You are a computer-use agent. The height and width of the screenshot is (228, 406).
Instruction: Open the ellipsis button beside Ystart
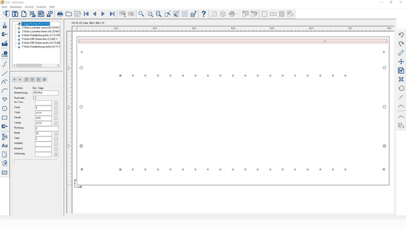[56, 113]
